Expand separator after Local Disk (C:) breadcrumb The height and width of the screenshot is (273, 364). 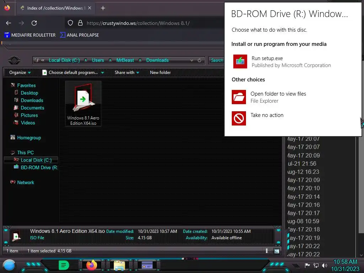pyautogui.click(x=86, y=60)
